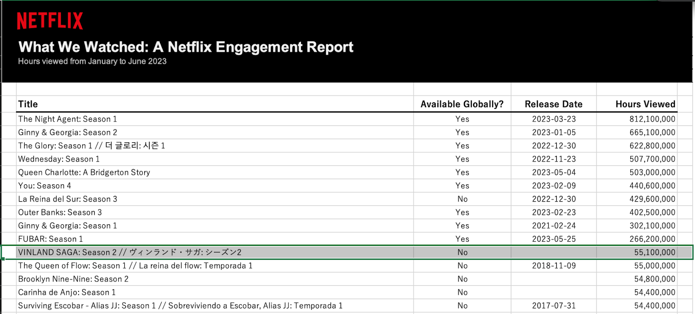Select hours viewed value 55,100,000
Viewport: 695px width, 314px height.
click(x=637, y=252)
